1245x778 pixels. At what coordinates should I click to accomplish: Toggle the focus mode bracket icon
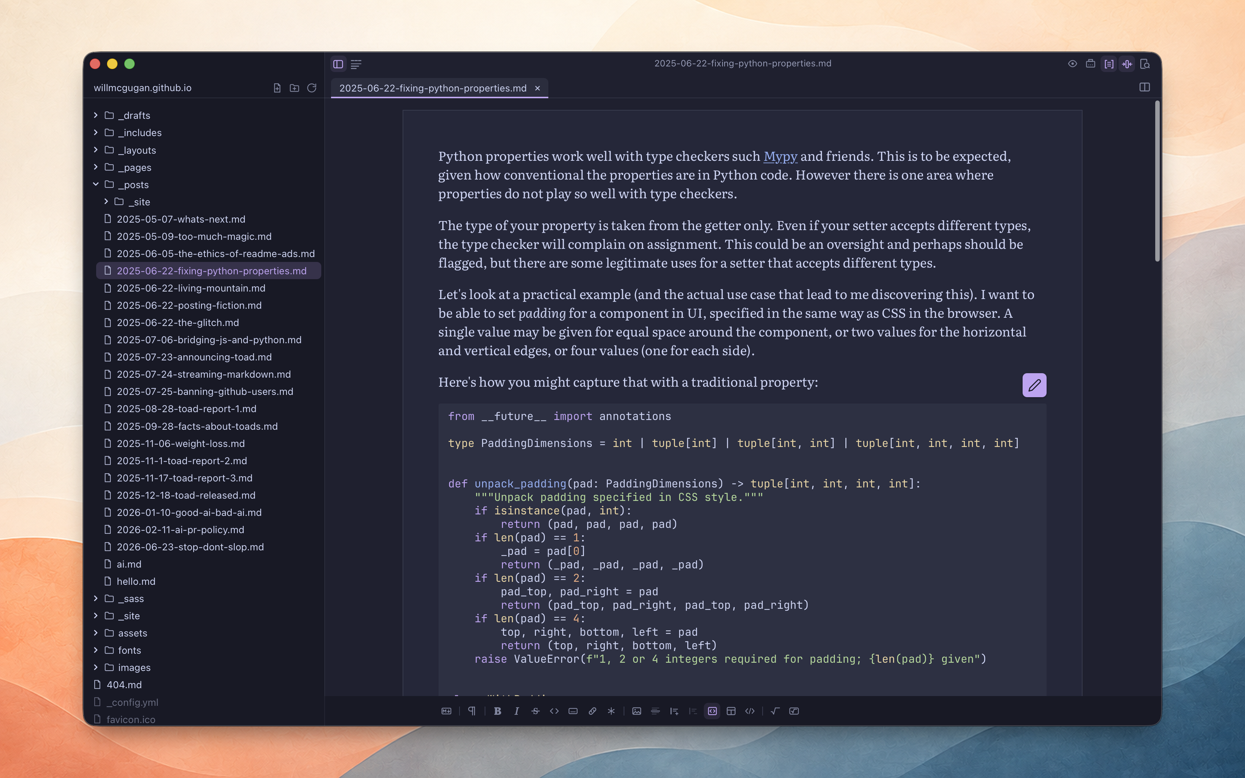point(1109,64)
